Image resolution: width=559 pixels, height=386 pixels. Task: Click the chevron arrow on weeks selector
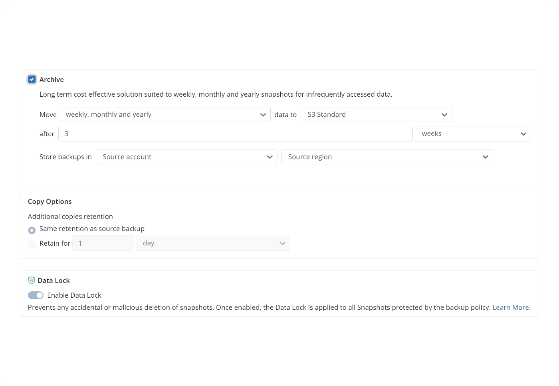coord(523,134)
